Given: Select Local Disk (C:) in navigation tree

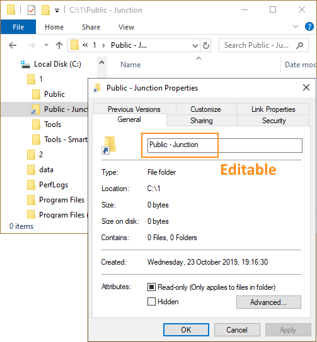Looking at the screenshot, I should tap(57, 64).
